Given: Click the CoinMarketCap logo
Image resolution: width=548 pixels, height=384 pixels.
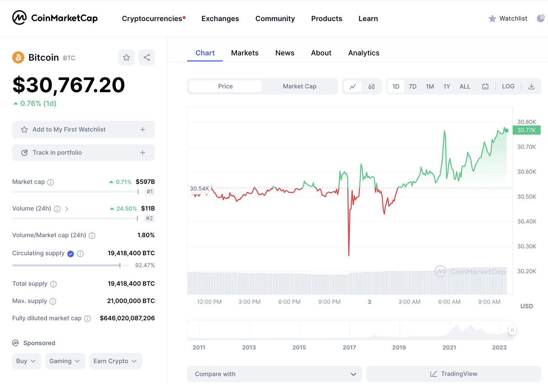Looking at the screenshot, I should pyautogui.click(x=55, y=18).
